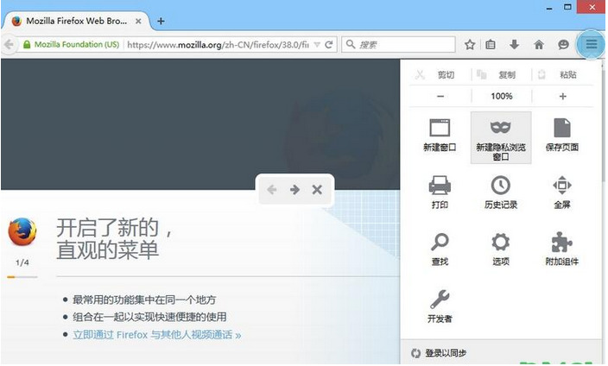
Task: Click the back arrow in toolbar
Action: [x=9, y=45]
